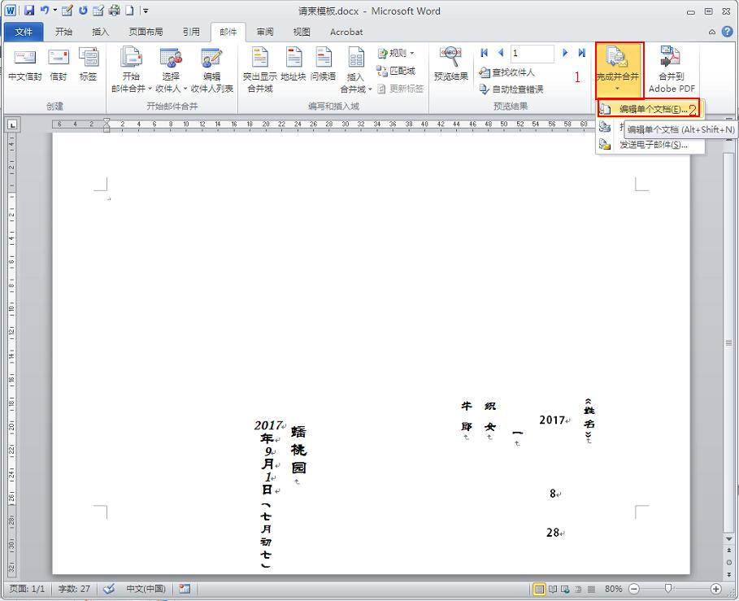The height and width of the screenshot is (601, 739).
Task: Click the macro recording icon in status bar
Action: pos(185,589)
